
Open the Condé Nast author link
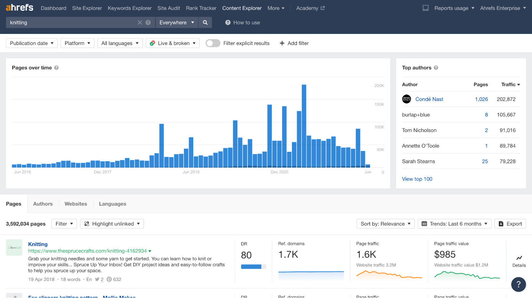point(429,99)
